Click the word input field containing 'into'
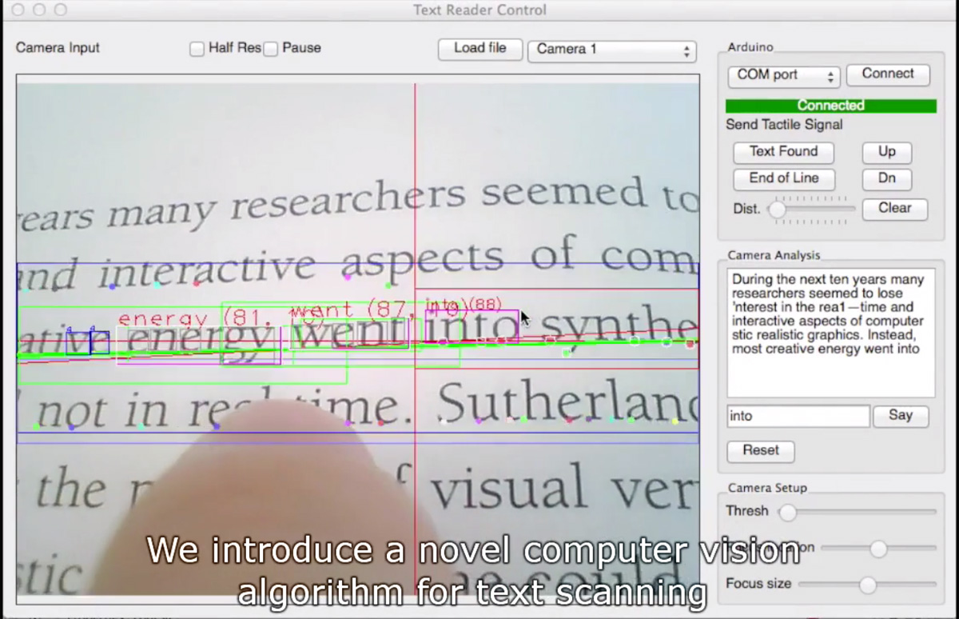This screenshot has width=959, height=619. (798, 417)
